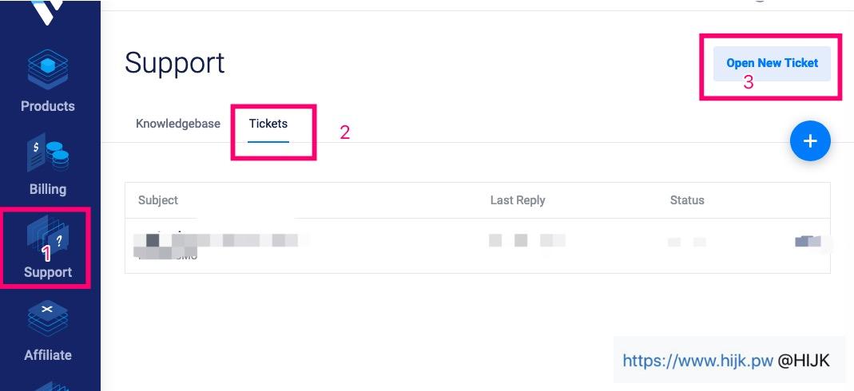The image size is (854, 391).
Task: Open Products via the stacked-cube icon
Action: [x=48, y=71]
